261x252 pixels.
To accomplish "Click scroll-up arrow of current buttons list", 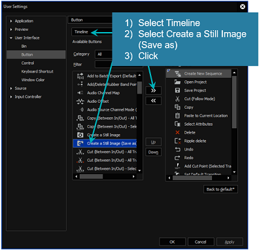I will pyautogui.click(x=234, y=73).
